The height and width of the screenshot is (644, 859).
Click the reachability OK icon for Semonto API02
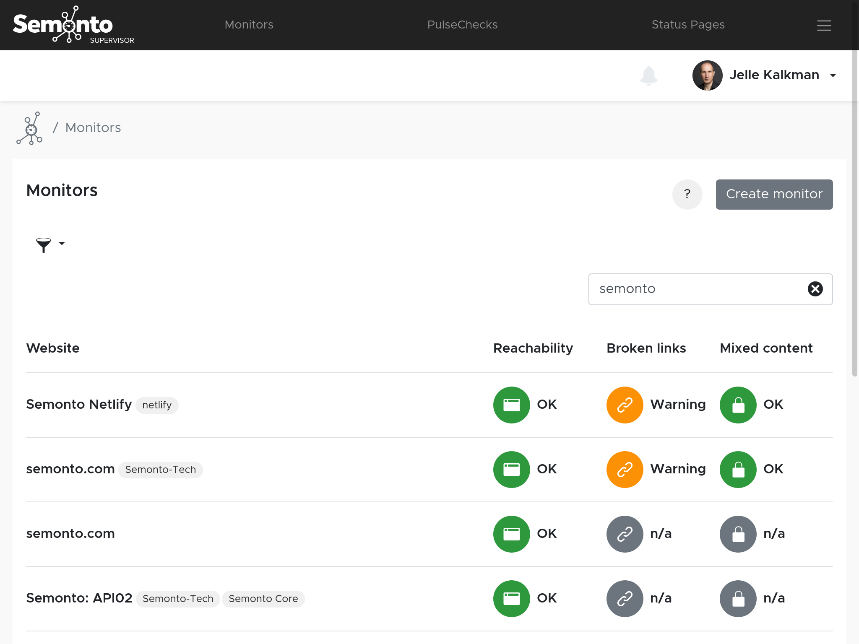511,598
